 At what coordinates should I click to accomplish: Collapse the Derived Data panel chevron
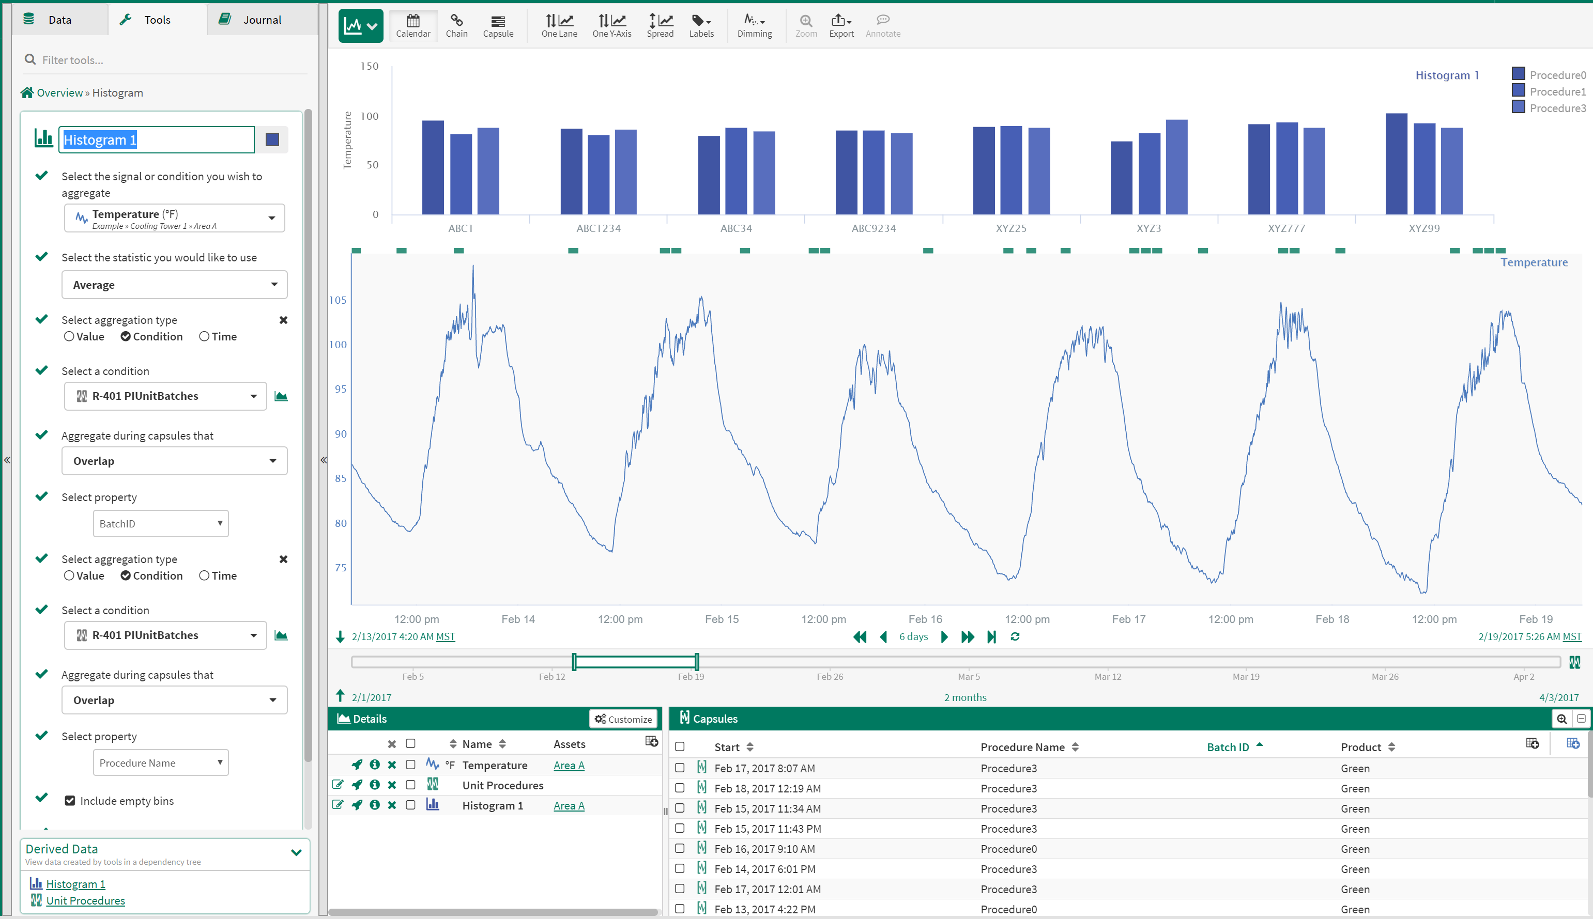(x=296, y=852)
